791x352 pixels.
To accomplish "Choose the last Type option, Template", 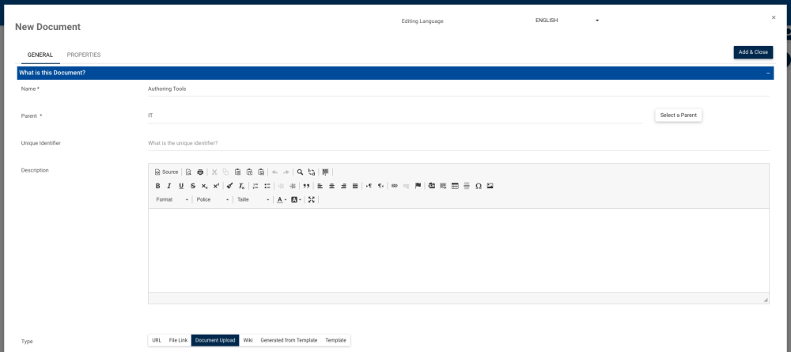I will tap(335, 340).
